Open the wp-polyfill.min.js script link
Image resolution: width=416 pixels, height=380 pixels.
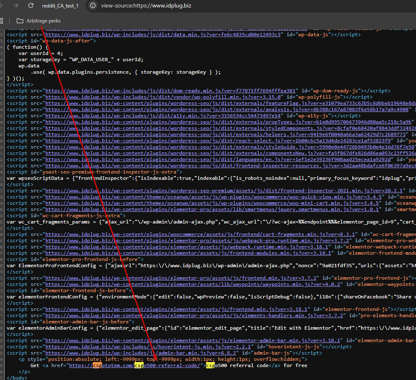(163, 97)
